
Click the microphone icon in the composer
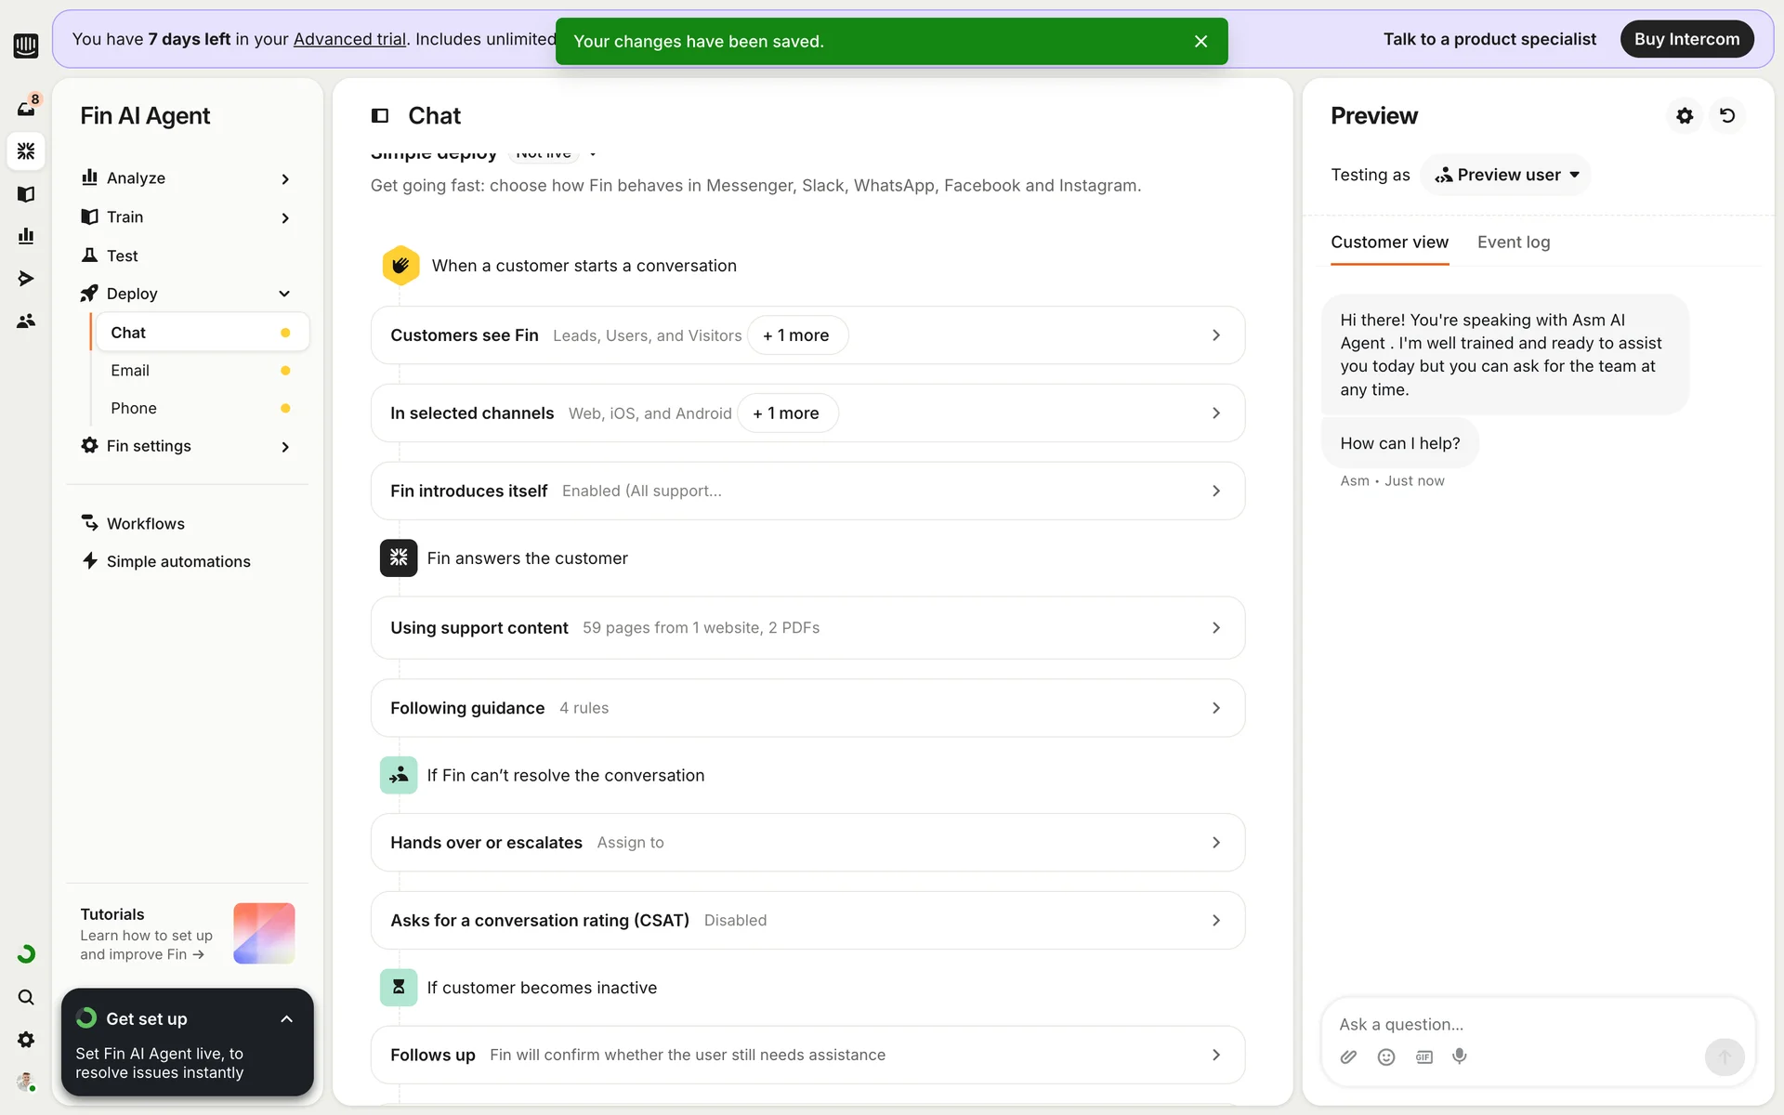[1460, 1056]
